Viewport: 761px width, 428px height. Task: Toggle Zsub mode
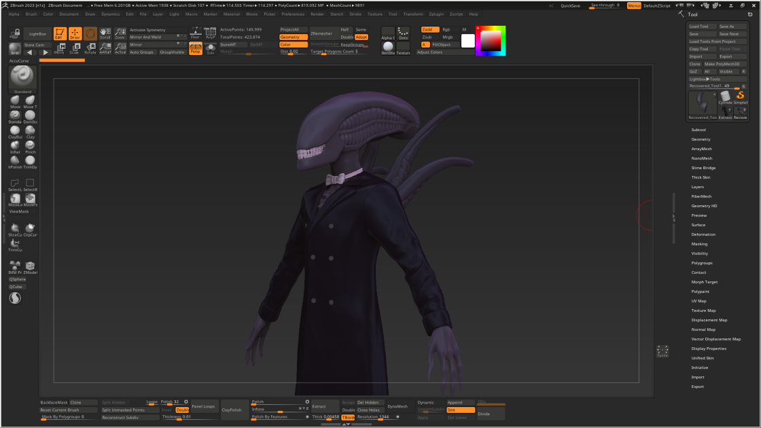pos(430,37)
